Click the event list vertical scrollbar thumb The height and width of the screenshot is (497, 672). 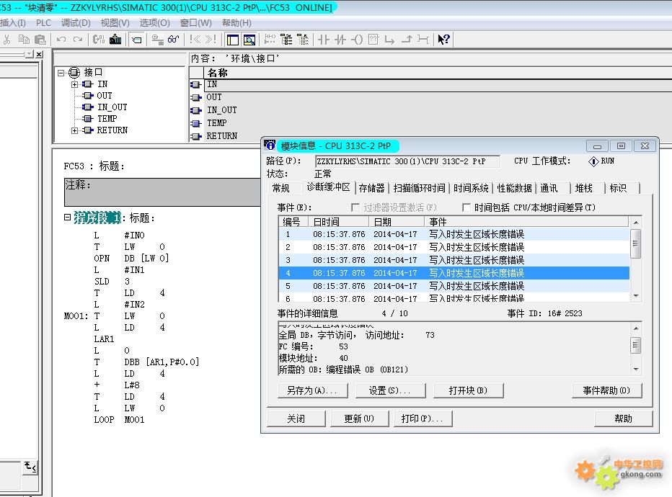(636, 244)
